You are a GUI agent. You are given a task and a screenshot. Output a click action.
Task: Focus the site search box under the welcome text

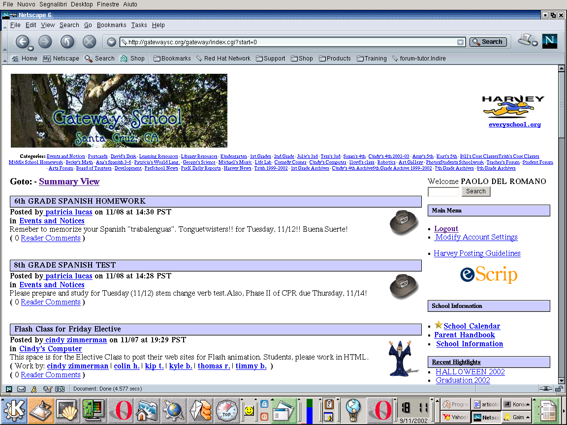443,191
